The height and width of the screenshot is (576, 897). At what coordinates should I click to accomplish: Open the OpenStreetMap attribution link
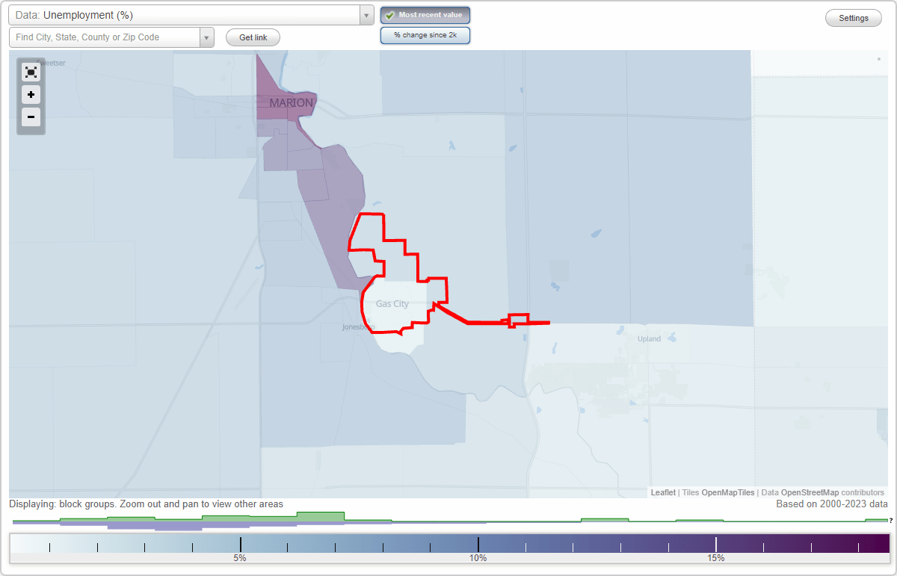coord(810,492)
